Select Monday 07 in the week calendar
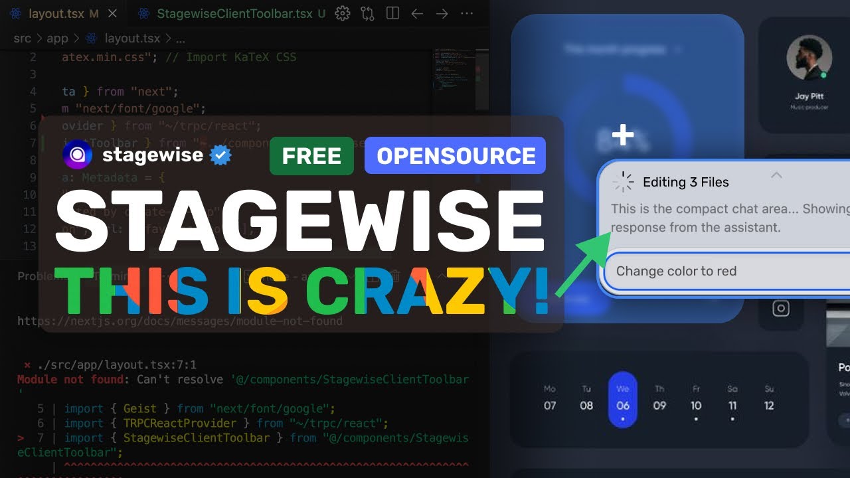 [550, 399]
